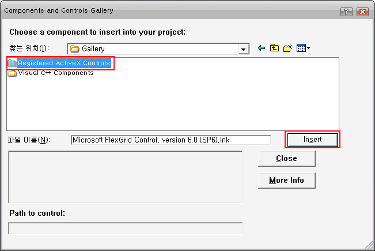
Task: Click the Visual C++ Components folder icon
Action: (x=12, y=73)
